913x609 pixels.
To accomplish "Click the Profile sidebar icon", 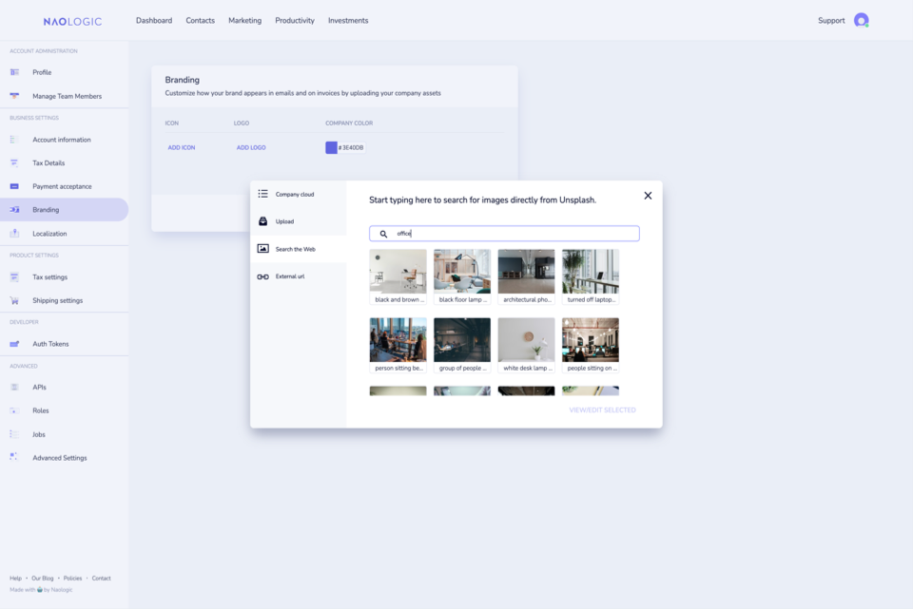I will 14,72.
